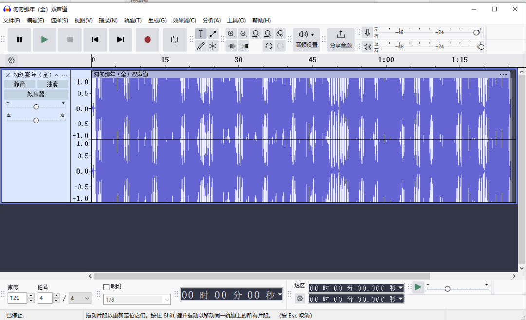Open the track's 效果器 effects panel
526x320 pixels.
click(x=35, y=94)
